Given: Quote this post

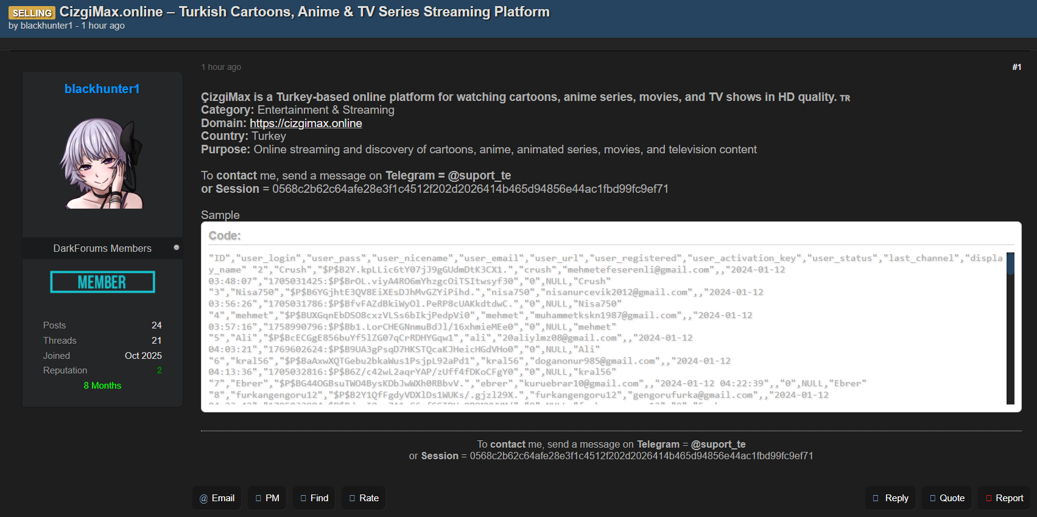Looking at the screenshot, I should coord(947,498).
